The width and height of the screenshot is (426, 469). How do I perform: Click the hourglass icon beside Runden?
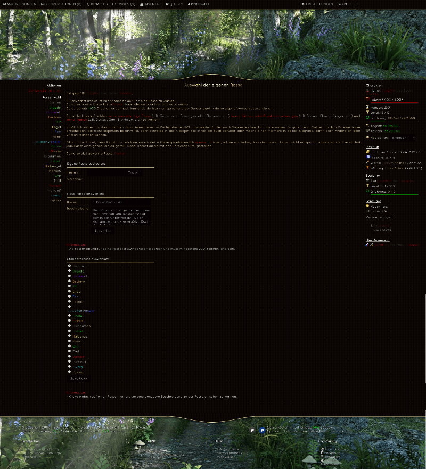coord(366,107)
